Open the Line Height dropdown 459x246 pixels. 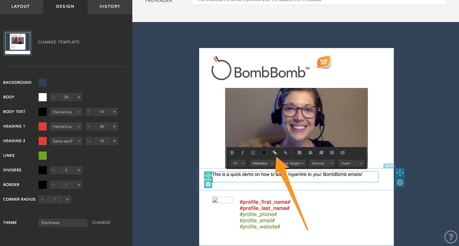(292, 163)
